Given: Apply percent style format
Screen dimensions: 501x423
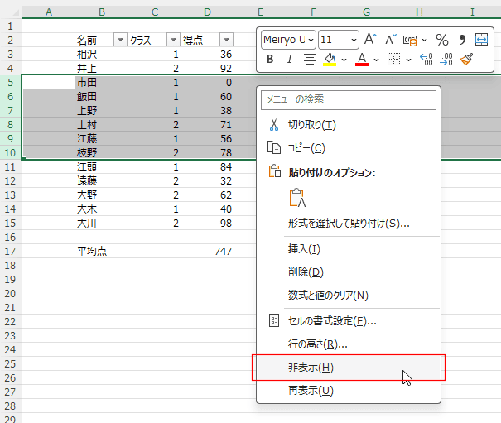Looking at the screenshot, I should (x=442, y=40).
